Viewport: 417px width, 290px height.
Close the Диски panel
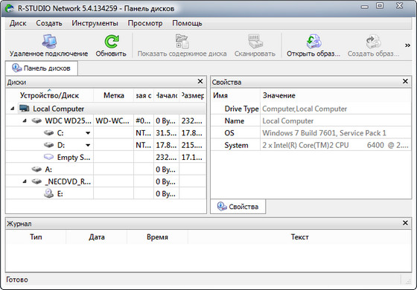pos(200,81)
